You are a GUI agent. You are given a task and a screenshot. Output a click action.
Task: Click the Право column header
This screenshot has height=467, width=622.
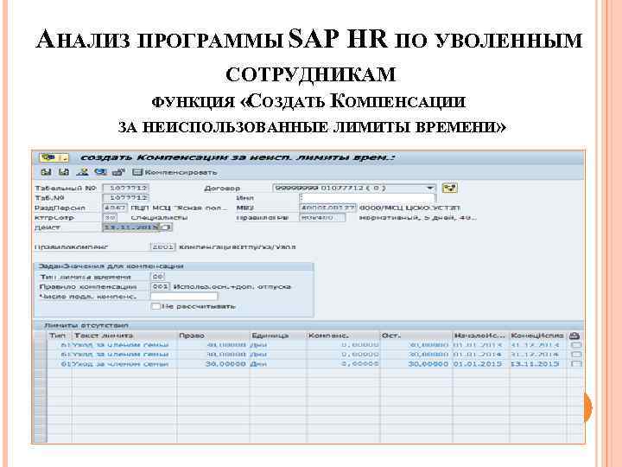click(213, 336)
